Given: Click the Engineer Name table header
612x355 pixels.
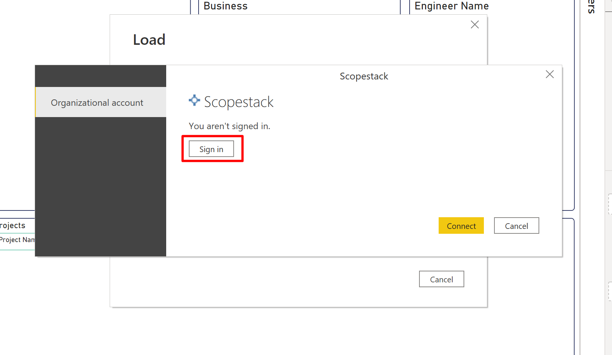Looking at the screenshot, I should coord(451,6).
